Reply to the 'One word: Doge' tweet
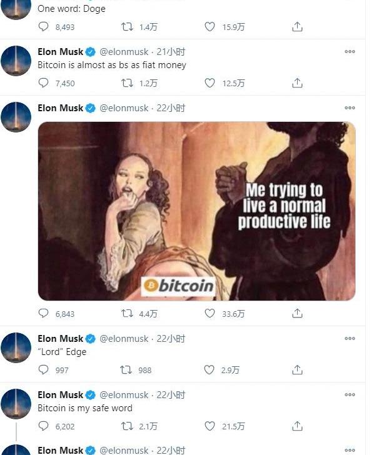The height and width of the screenshot is (455, 374). (43, 26)
